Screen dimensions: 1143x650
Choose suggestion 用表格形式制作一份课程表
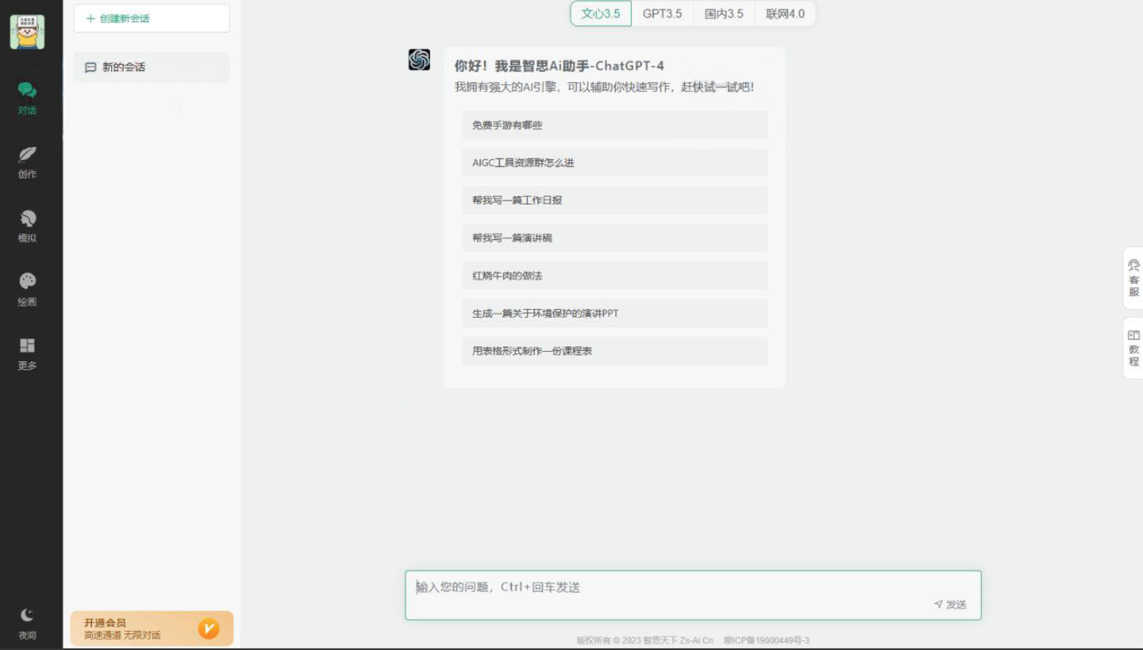[x=614, y=351]
